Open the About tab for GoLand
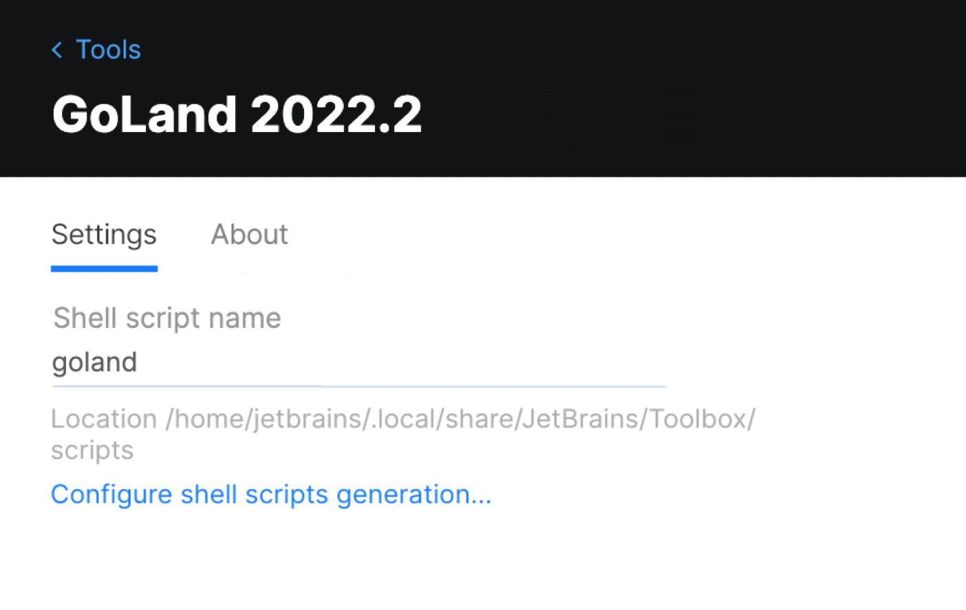This screenshot has width=966, height=610. coord(249,235)
